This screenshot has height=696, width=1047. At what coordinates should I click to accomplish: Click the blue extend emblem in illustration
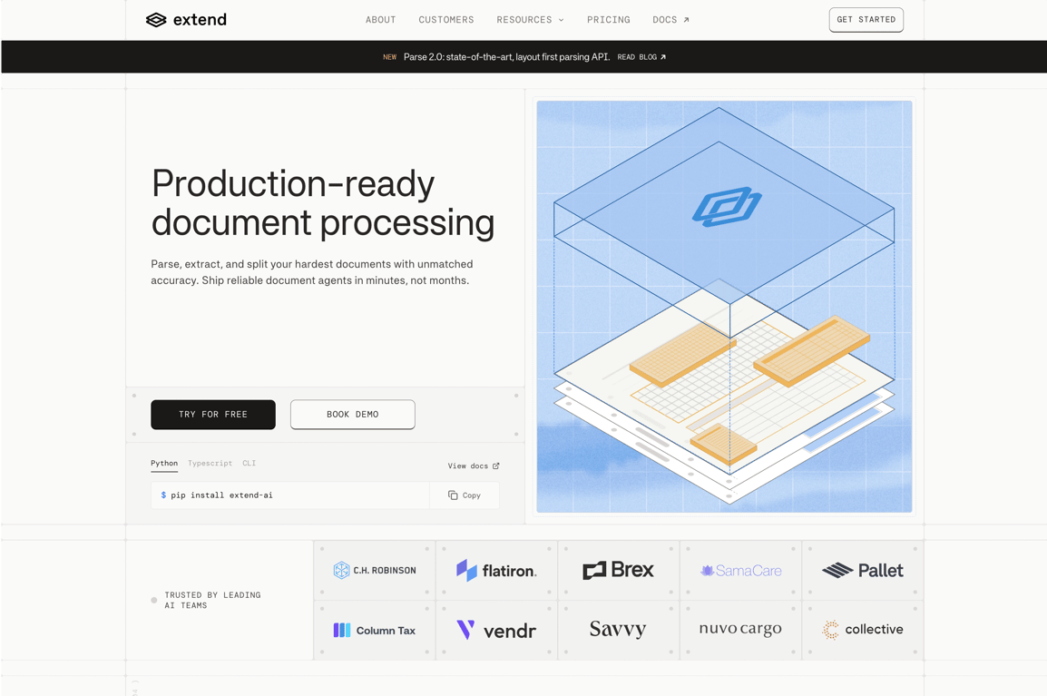click(x=727, y=206)
